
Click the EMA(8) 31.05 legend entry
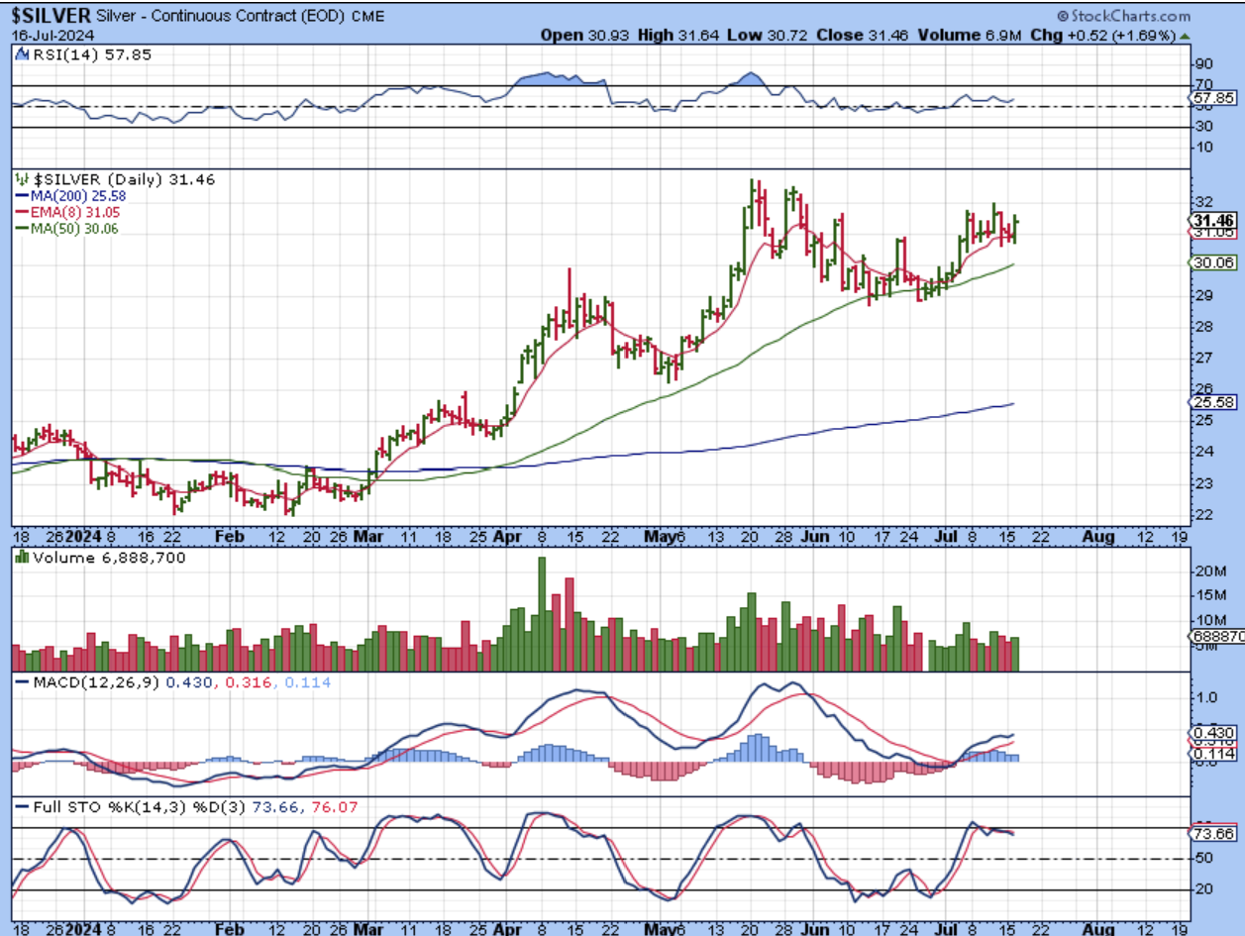(x=68, y=212)
